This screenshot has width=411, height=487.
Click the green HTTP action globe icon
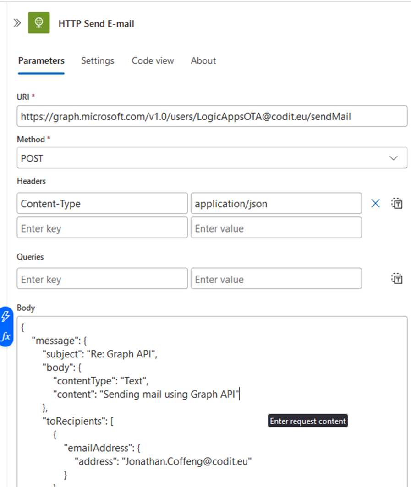coord(39,23)
